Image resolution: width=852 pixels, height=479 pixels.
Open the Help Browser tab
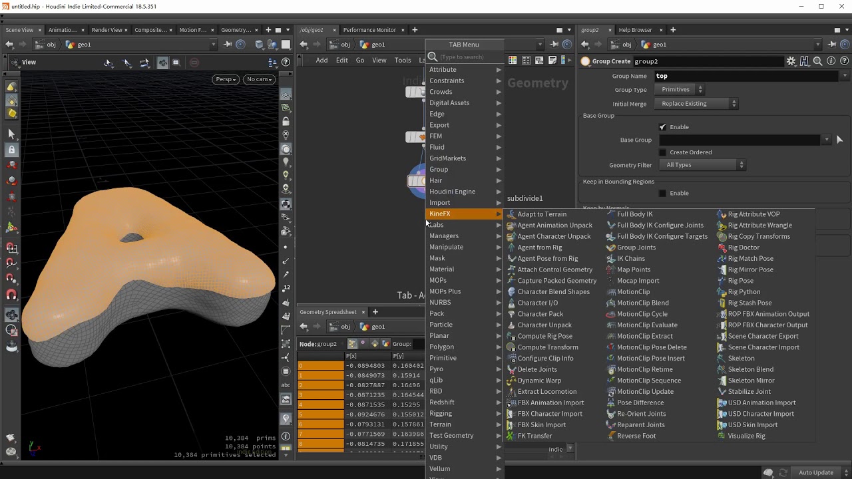click(x=635, y=30)
